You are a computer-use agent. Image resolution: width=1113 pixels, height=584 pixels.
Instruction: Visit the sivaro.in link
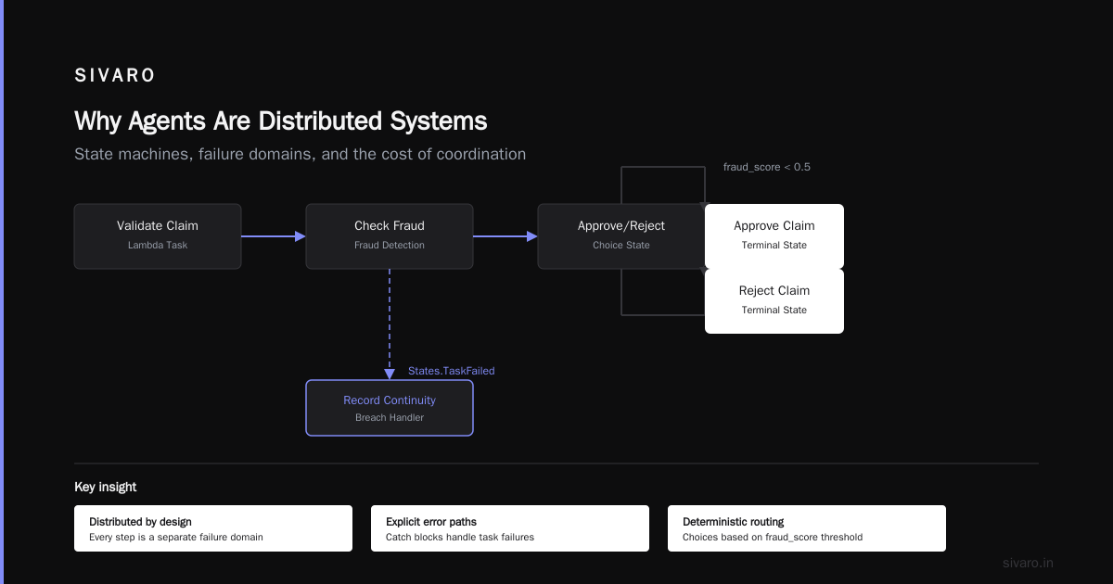pyautogui.click(x=1028, y=563)
